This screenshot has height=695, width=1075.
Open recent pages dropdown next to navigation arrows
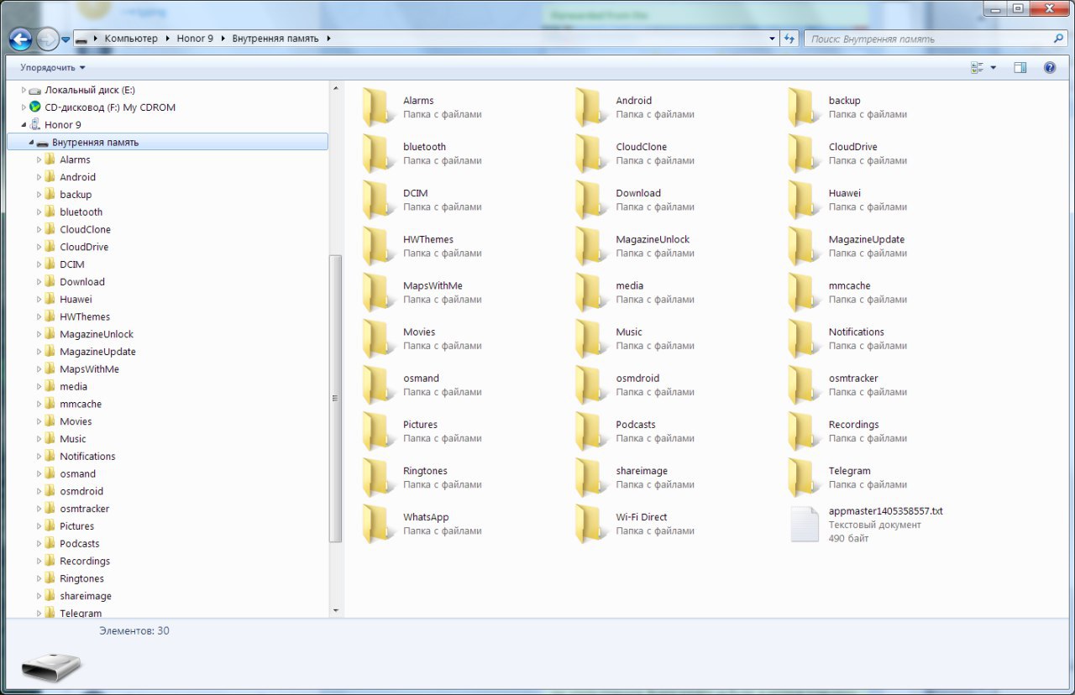click(x=66, y=39)
